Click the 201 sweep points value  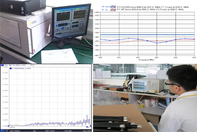tap(34, 130)
